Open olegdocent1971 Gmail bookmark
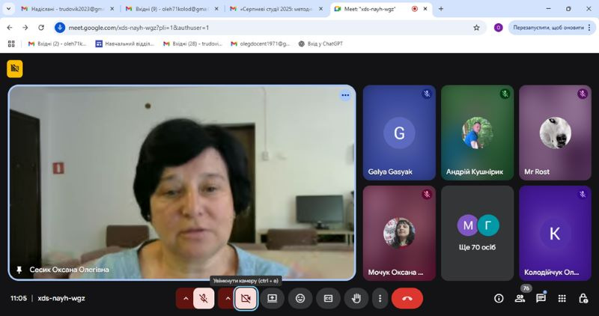Viewport: 599px width, 316px height. click(260, 44)
